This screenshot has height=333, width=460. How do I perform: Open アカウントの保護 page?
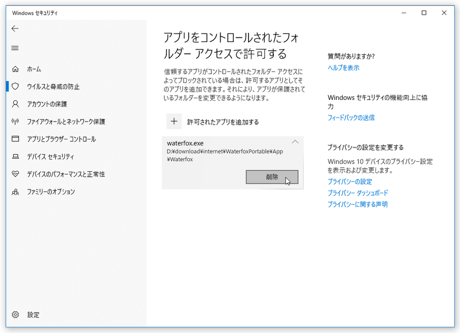point(47,104)
